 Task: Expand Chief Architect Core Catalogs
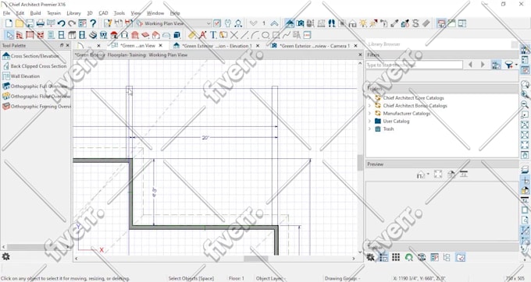click(369, 98)
